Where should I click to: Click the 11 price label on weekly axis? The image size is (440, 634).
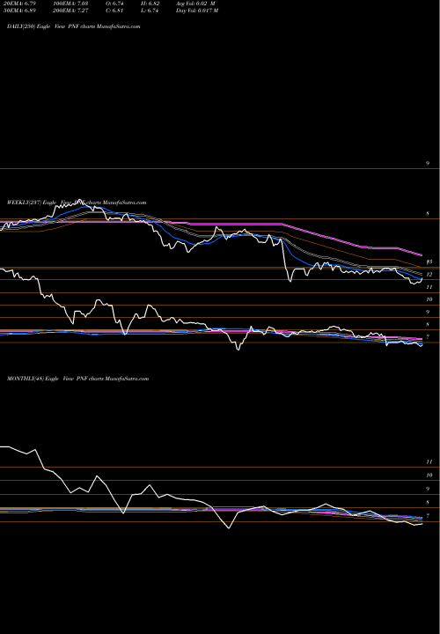429,287
